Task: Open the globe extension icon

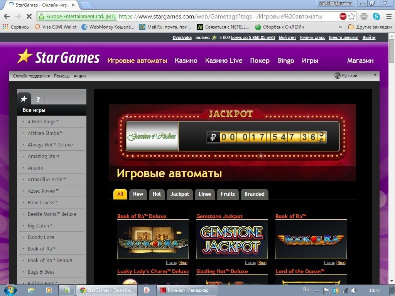Action: tap(364, 17)
